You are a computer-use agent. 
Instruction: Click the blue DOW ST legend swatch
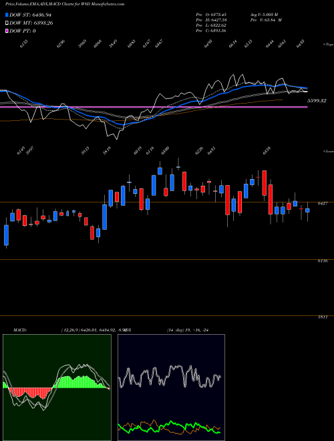pyautogui.click(x=7, y=15)
